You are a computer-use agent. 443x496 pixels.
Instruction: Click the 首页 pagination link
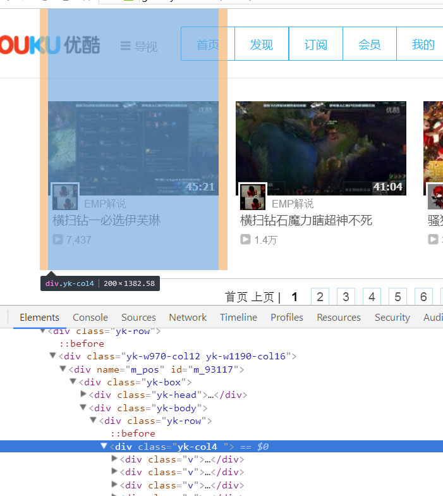pyautogui.click(x=236, y=297)
